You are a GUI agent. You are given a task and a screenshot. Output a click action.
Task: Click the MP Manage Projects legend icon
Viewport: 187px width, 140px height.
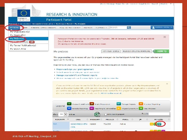tap(119, 104)
